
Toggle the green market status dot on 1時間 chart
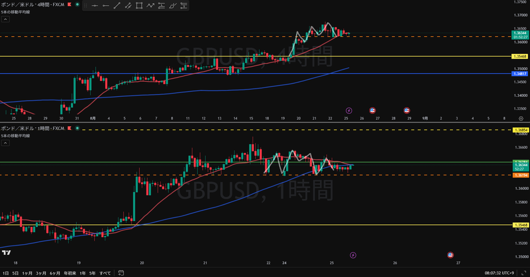(78, 128)
